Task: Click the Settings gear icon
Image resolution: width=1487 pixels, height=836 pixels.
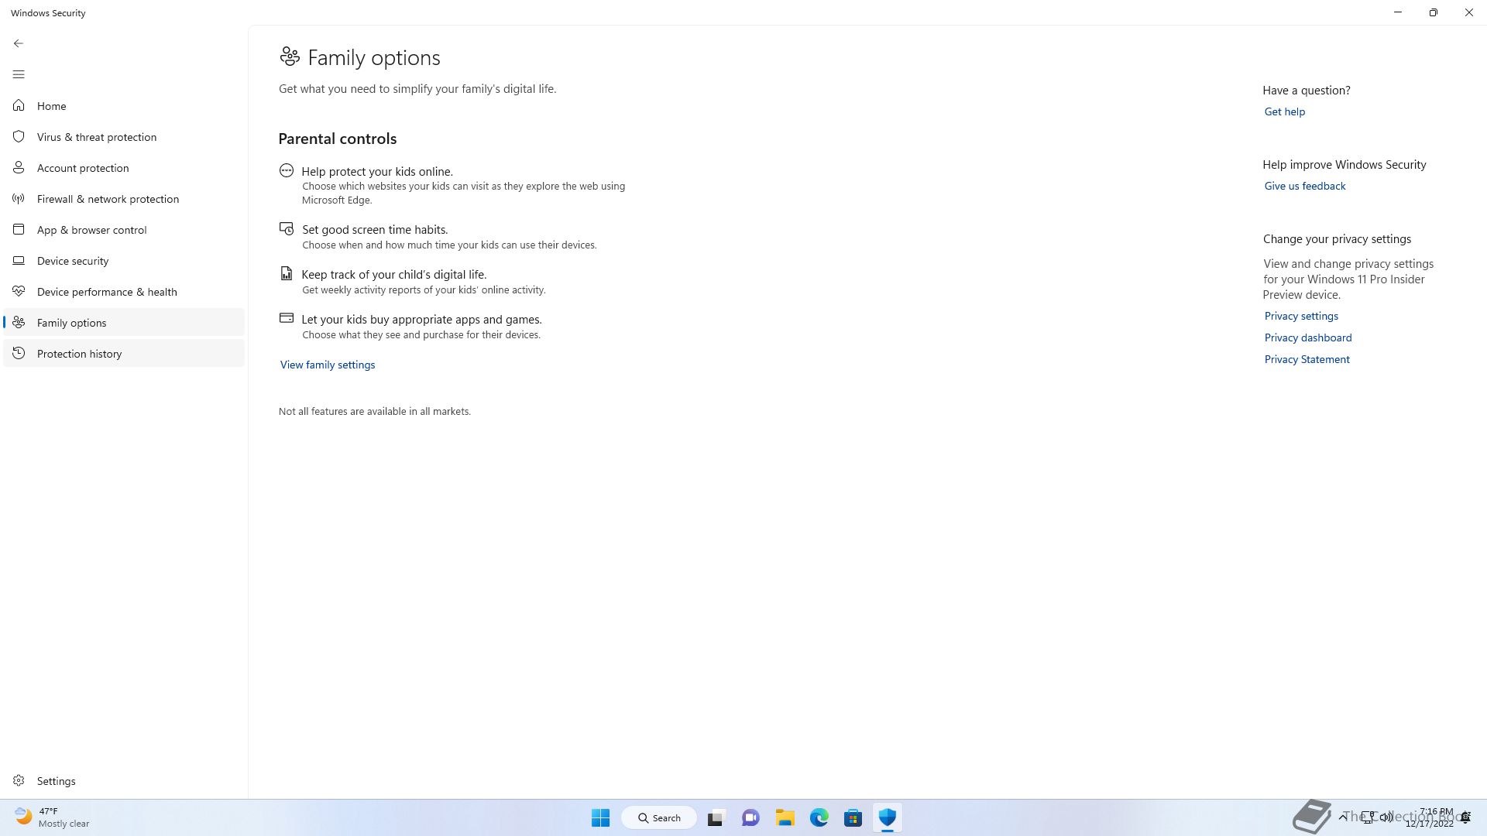Action: click(x=19, y=780)
